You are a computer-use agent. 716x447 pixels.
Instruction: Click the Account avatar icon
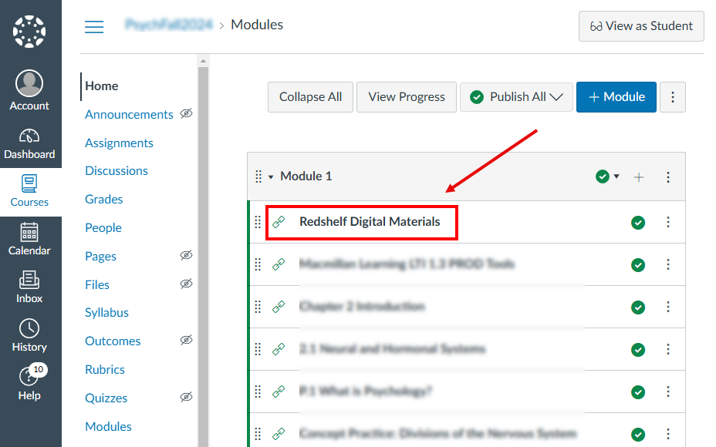[29, 85]
